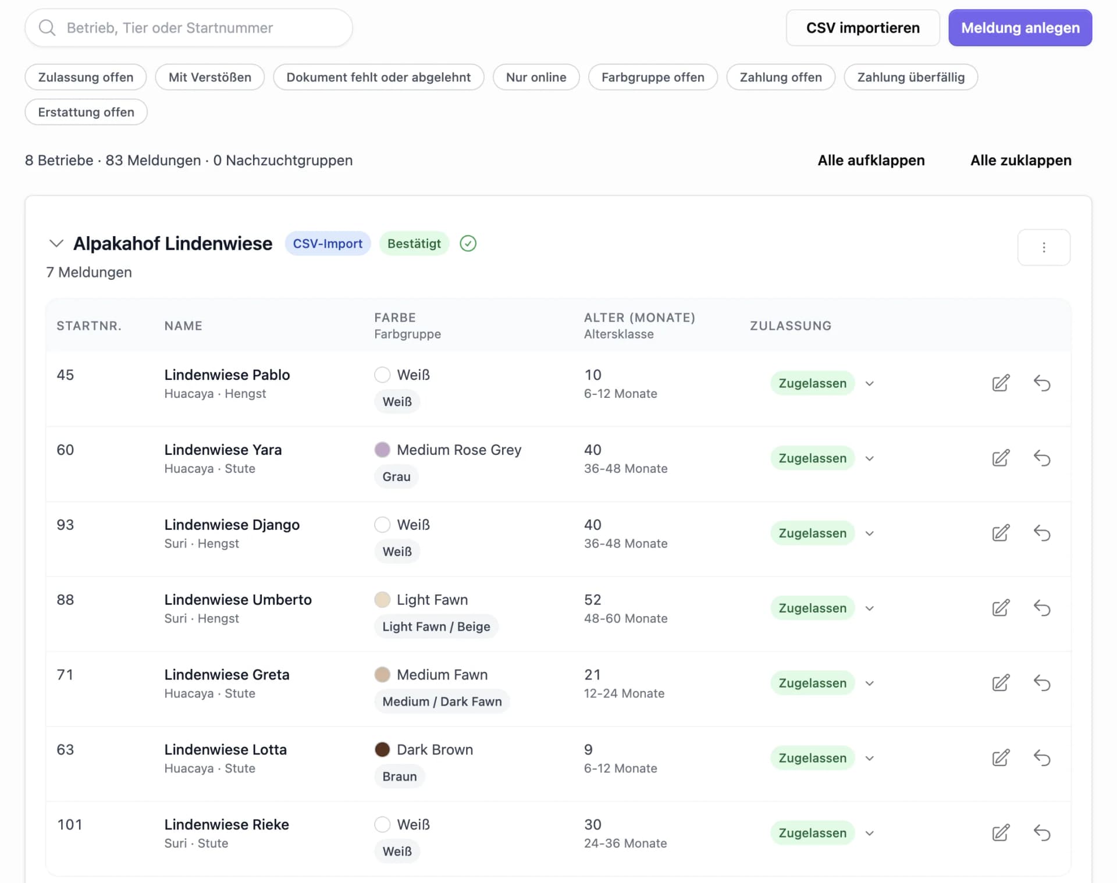Edit the Lindenwiese Django entry
Screen dimensions: 1117x883
[1000, 533]
